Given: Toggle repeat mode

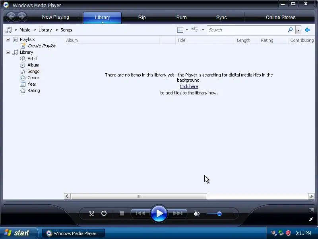Looking at the screenshot, I should tap(104, 214).
